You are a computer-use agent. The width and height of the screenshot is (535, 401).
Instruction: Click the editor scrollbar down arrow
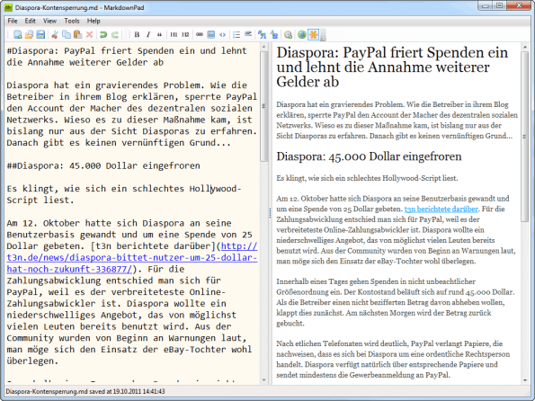(x=263, y=379)
